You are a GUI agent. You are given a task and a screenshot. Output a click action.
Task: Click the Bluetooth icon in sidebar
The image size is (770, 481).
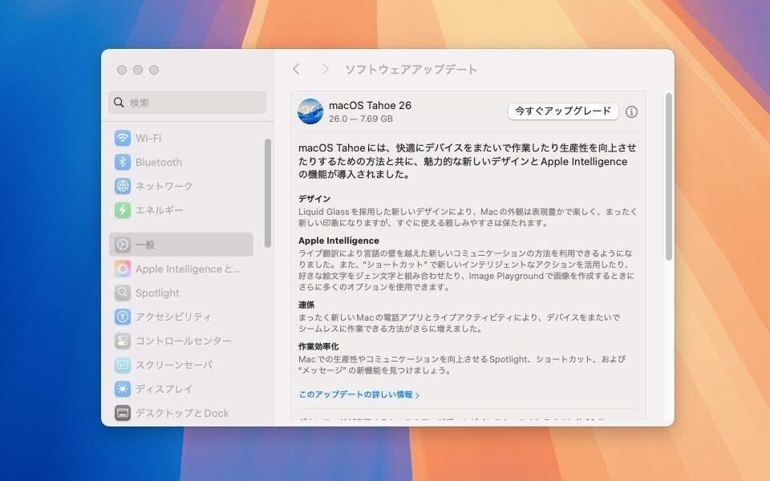[122, 162]
